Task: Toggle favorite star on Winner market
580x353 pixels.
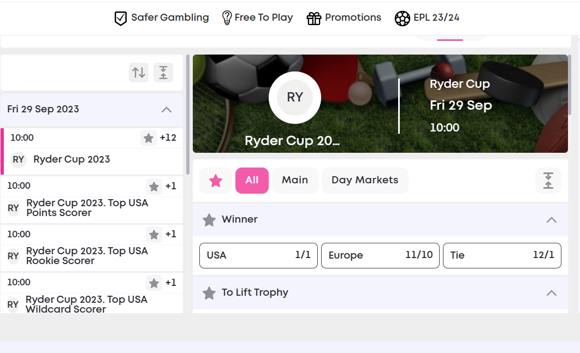Action: [x=209, y=220]
